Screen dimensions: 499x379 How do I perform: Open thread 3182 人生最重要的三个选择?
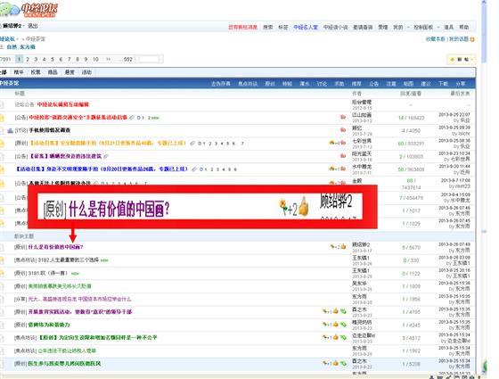(x=68, y=260)
